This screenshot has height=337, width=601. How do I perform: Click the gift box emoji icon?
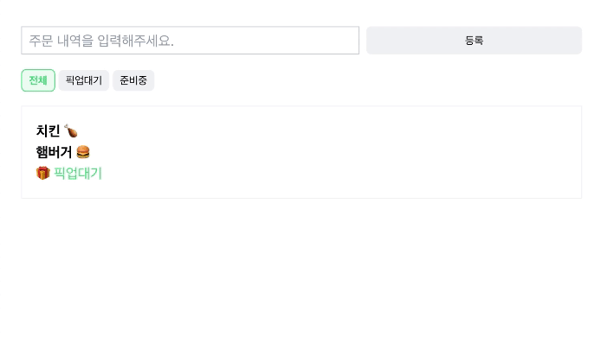pos(43,173)
